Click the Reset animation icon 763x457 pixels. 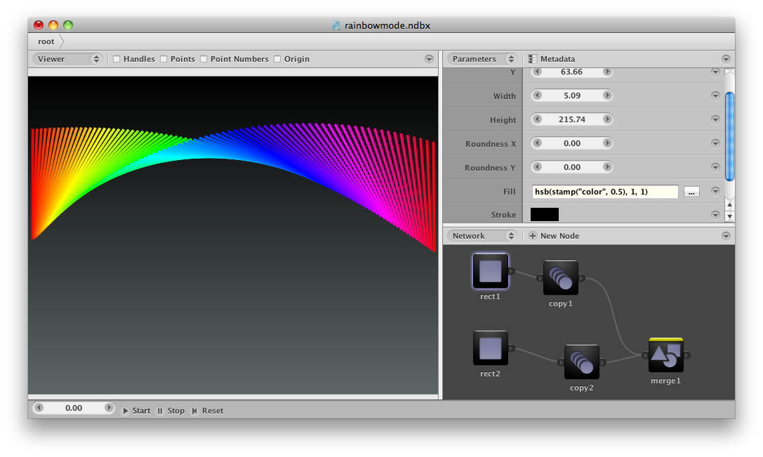tap(194, 411)
